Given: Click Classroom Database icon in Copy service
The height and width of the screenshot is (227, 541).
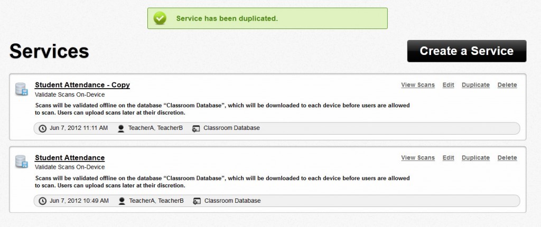Looking at the screenshot, I should point(196,128).
